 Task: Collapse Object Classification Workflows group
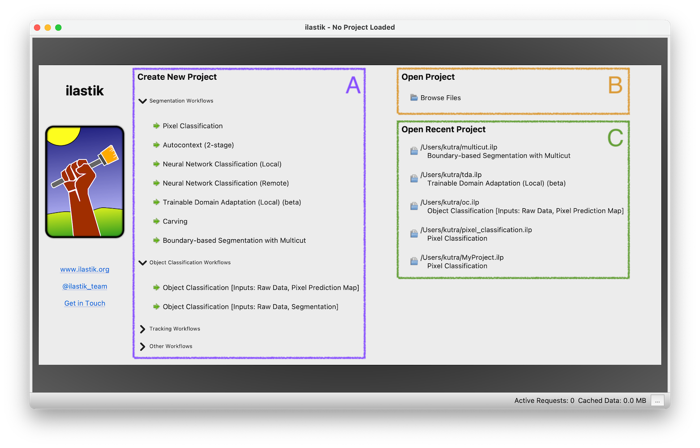(143, 263)
